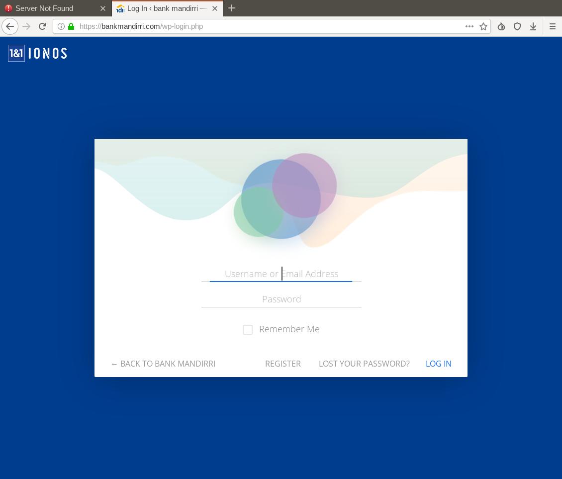Open a new tab with the plus icon
The height and width of the screenshot is (479, 562).
click(232, 8)
